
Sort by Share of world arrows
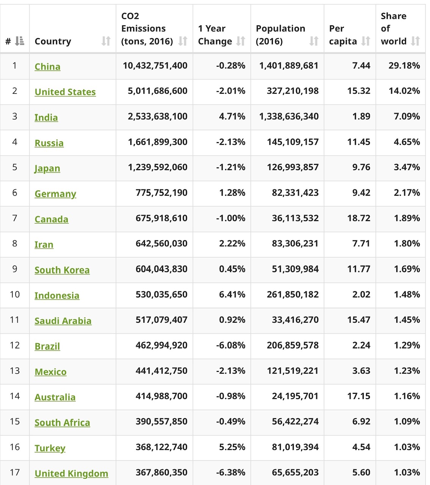(x=416, y=41)
